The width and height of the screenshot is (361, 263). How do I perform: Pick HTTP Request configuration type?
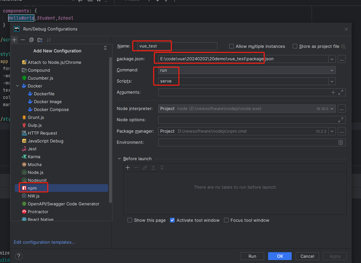(x=42, y=133)
